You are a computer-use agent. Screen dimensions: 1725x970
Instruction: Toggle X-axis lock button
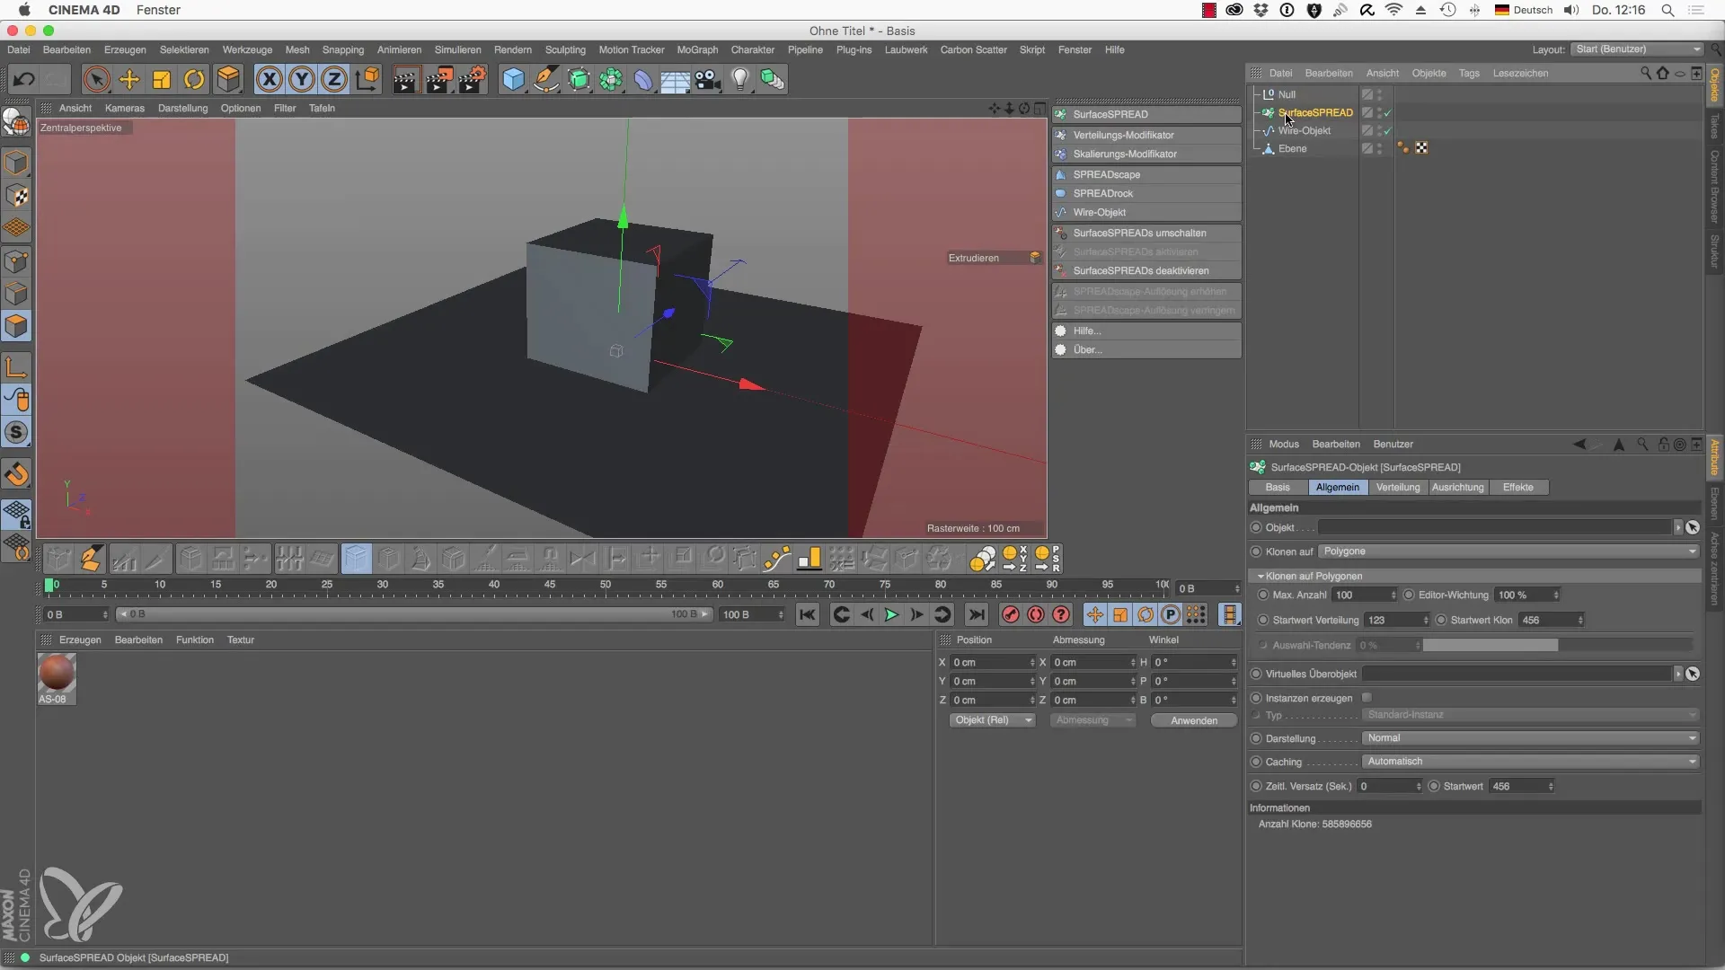tap(269, 80)
